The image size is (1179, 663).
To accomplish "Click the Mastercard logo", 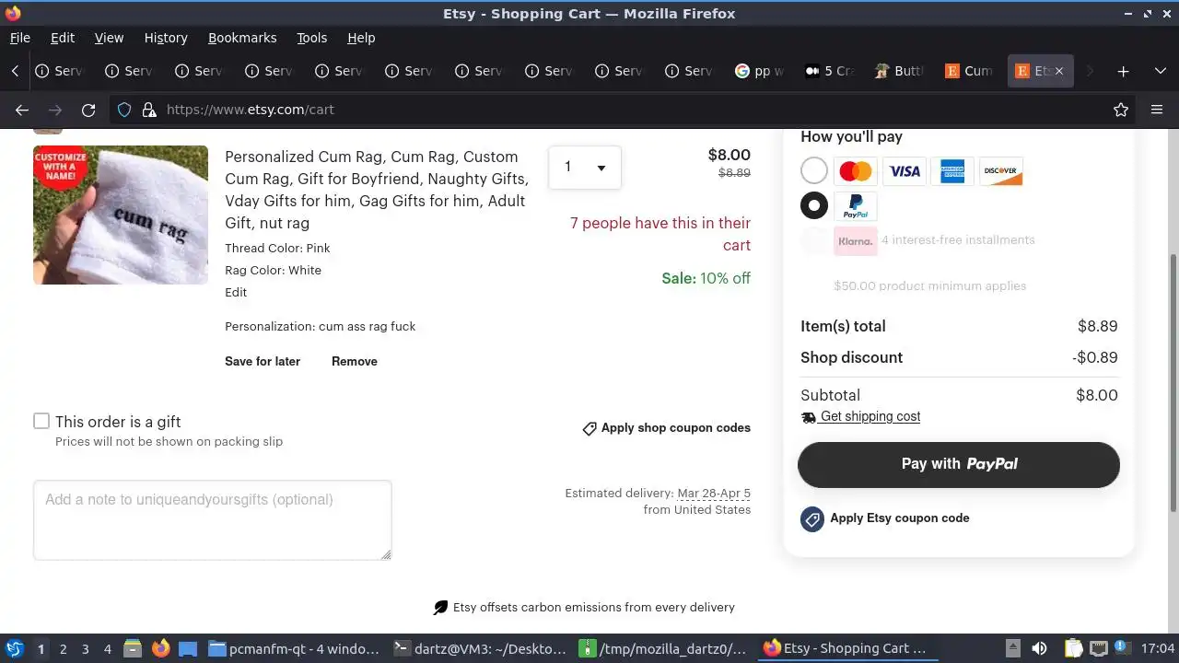I will (856, 171).
